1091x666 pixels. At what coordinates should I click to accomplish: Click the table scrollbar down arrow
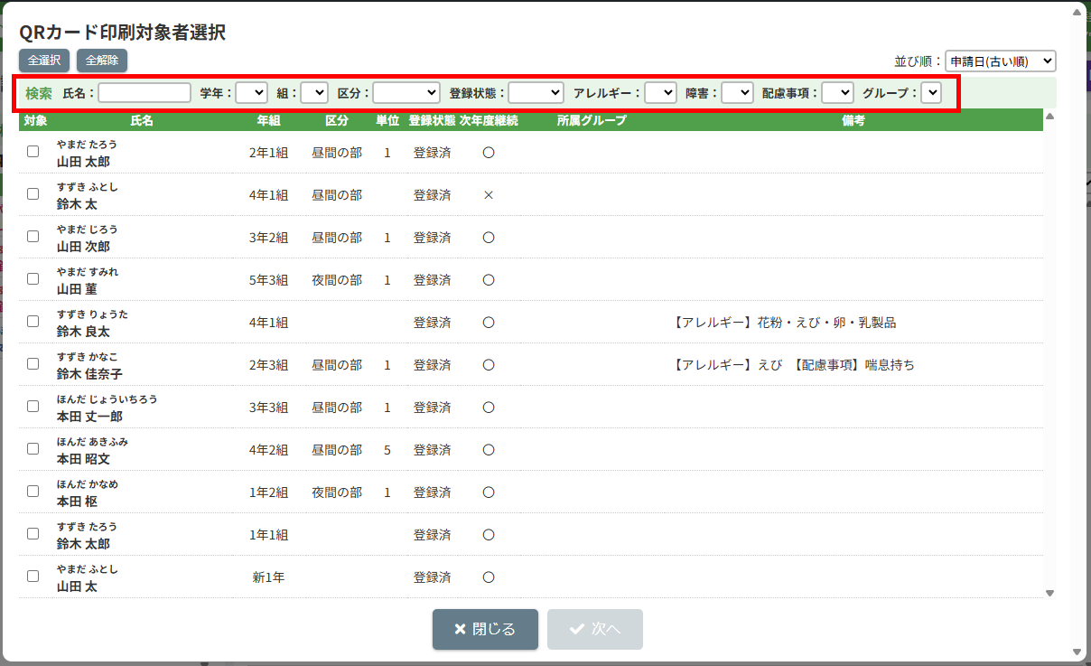[1049, 593]
